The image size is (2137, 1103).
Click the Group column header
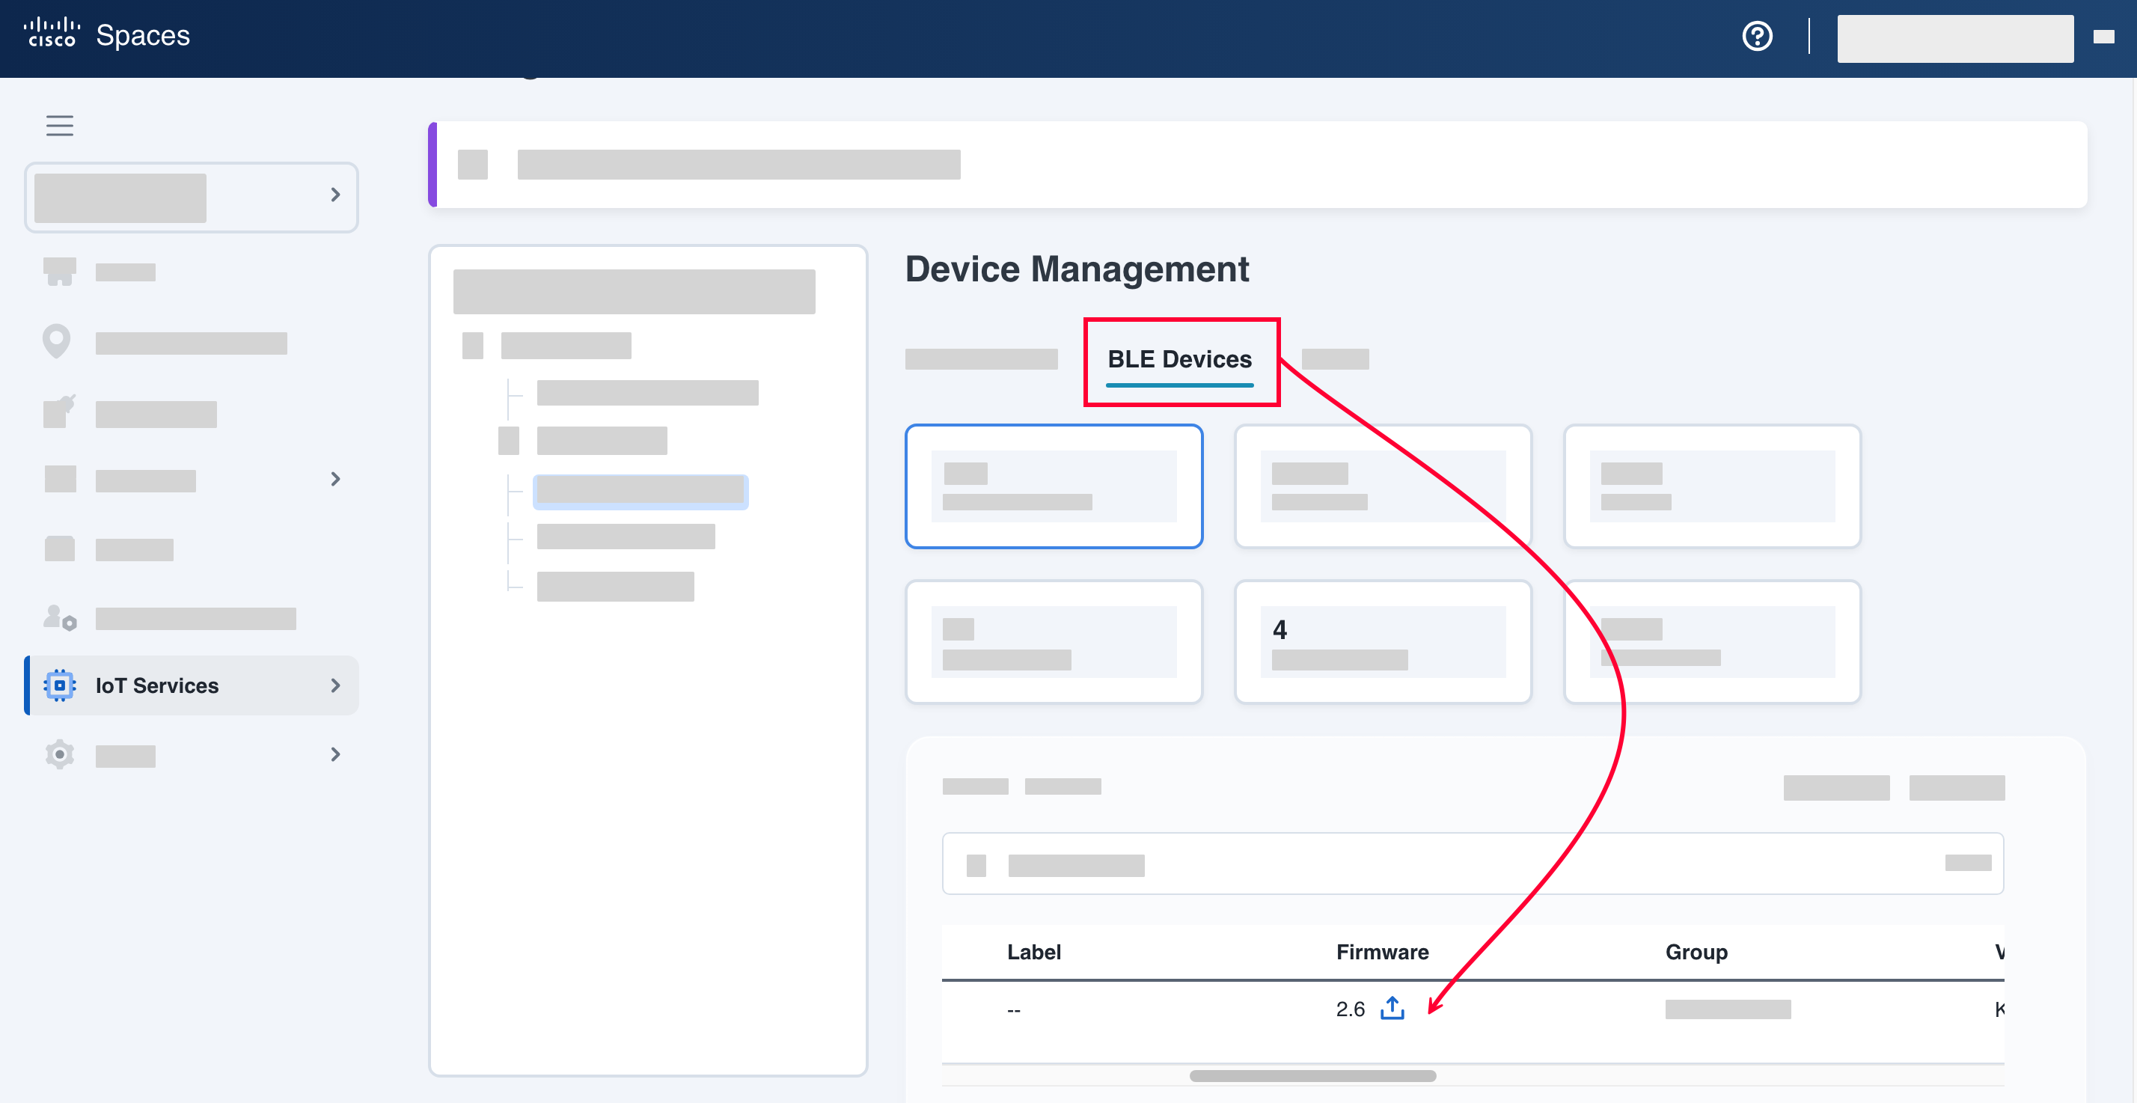tap(1696, 952)
